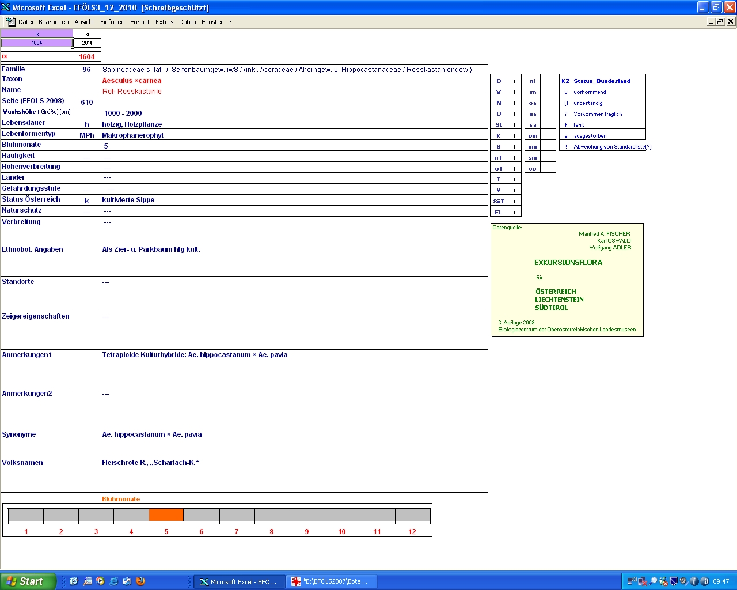Click the wireless network tray icon
The image size is (737, 590).
pyautogui.click(x=632, y=581)
